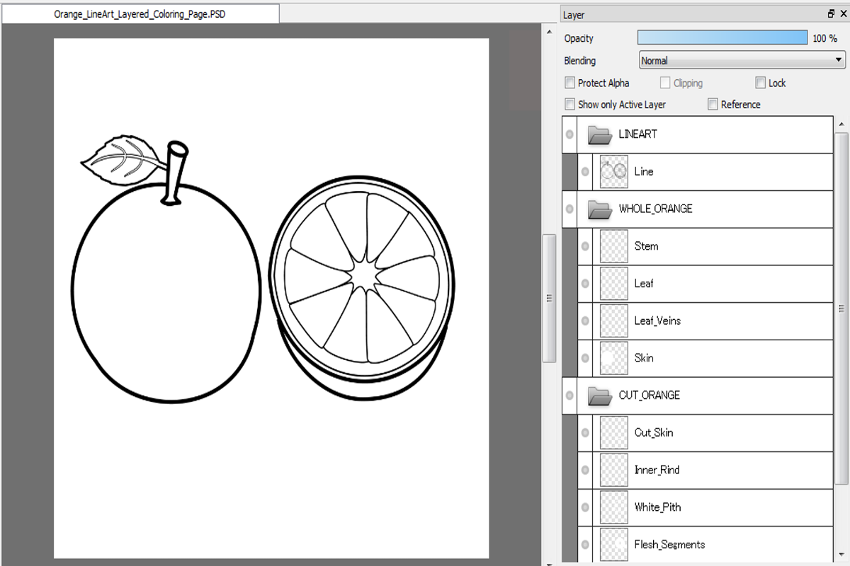The width and height of the screenshot is (850, 566).
Task: Enable the Lock checkbox
Action: click(761, 83)
